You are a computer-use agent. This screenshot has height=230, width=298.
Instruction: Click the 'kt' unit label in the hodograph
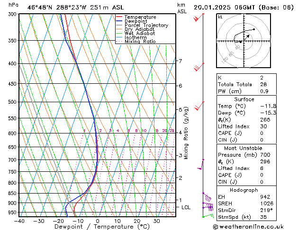[x=220, y=17]
